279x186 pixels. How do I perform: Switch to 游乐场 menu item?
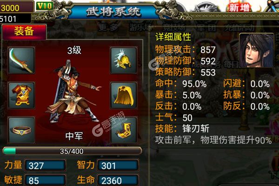[141, 27]
